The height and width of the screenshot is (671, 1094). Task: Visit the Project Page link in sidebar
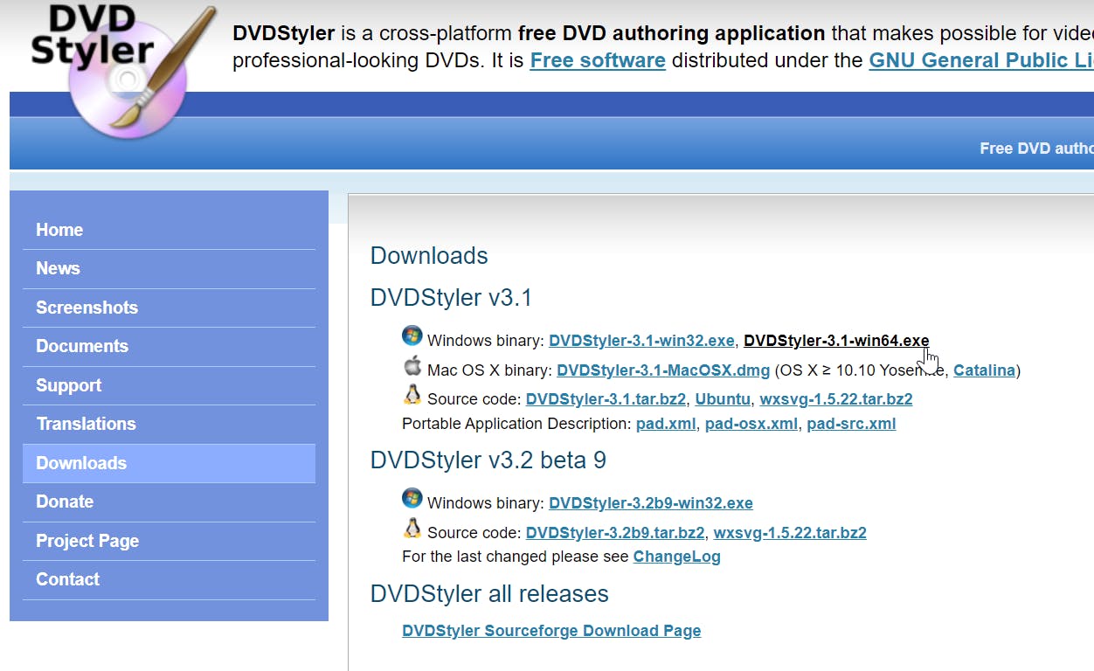tap(169, 541)
